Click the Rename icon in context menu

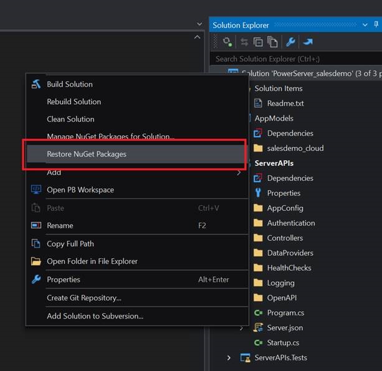[36, 225]
